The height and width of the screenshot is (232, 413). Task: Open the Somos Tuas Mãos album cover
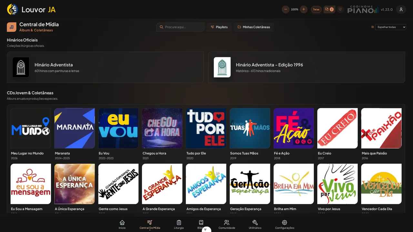[250, 128]
